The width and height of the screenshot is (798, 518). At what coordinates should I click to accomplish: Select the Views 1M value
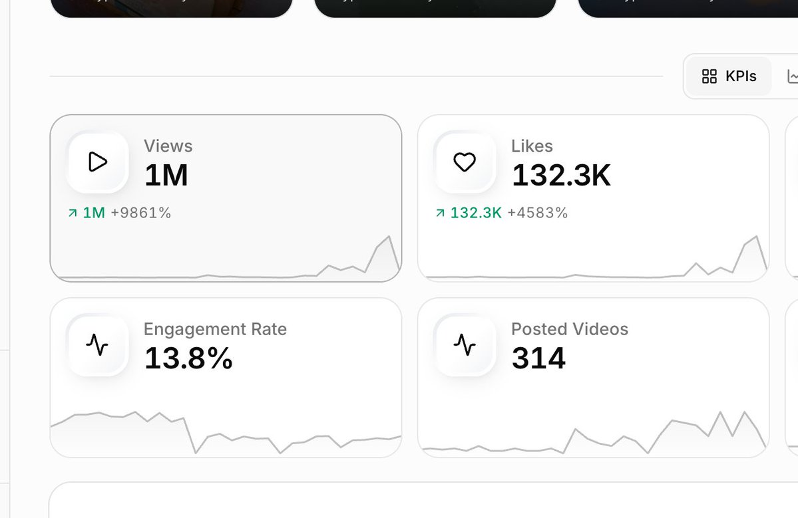(166, 176)
